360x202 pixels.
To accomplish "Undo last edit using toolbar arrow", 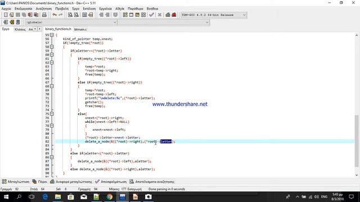I will pyautogui.click(x=55, y=15).
